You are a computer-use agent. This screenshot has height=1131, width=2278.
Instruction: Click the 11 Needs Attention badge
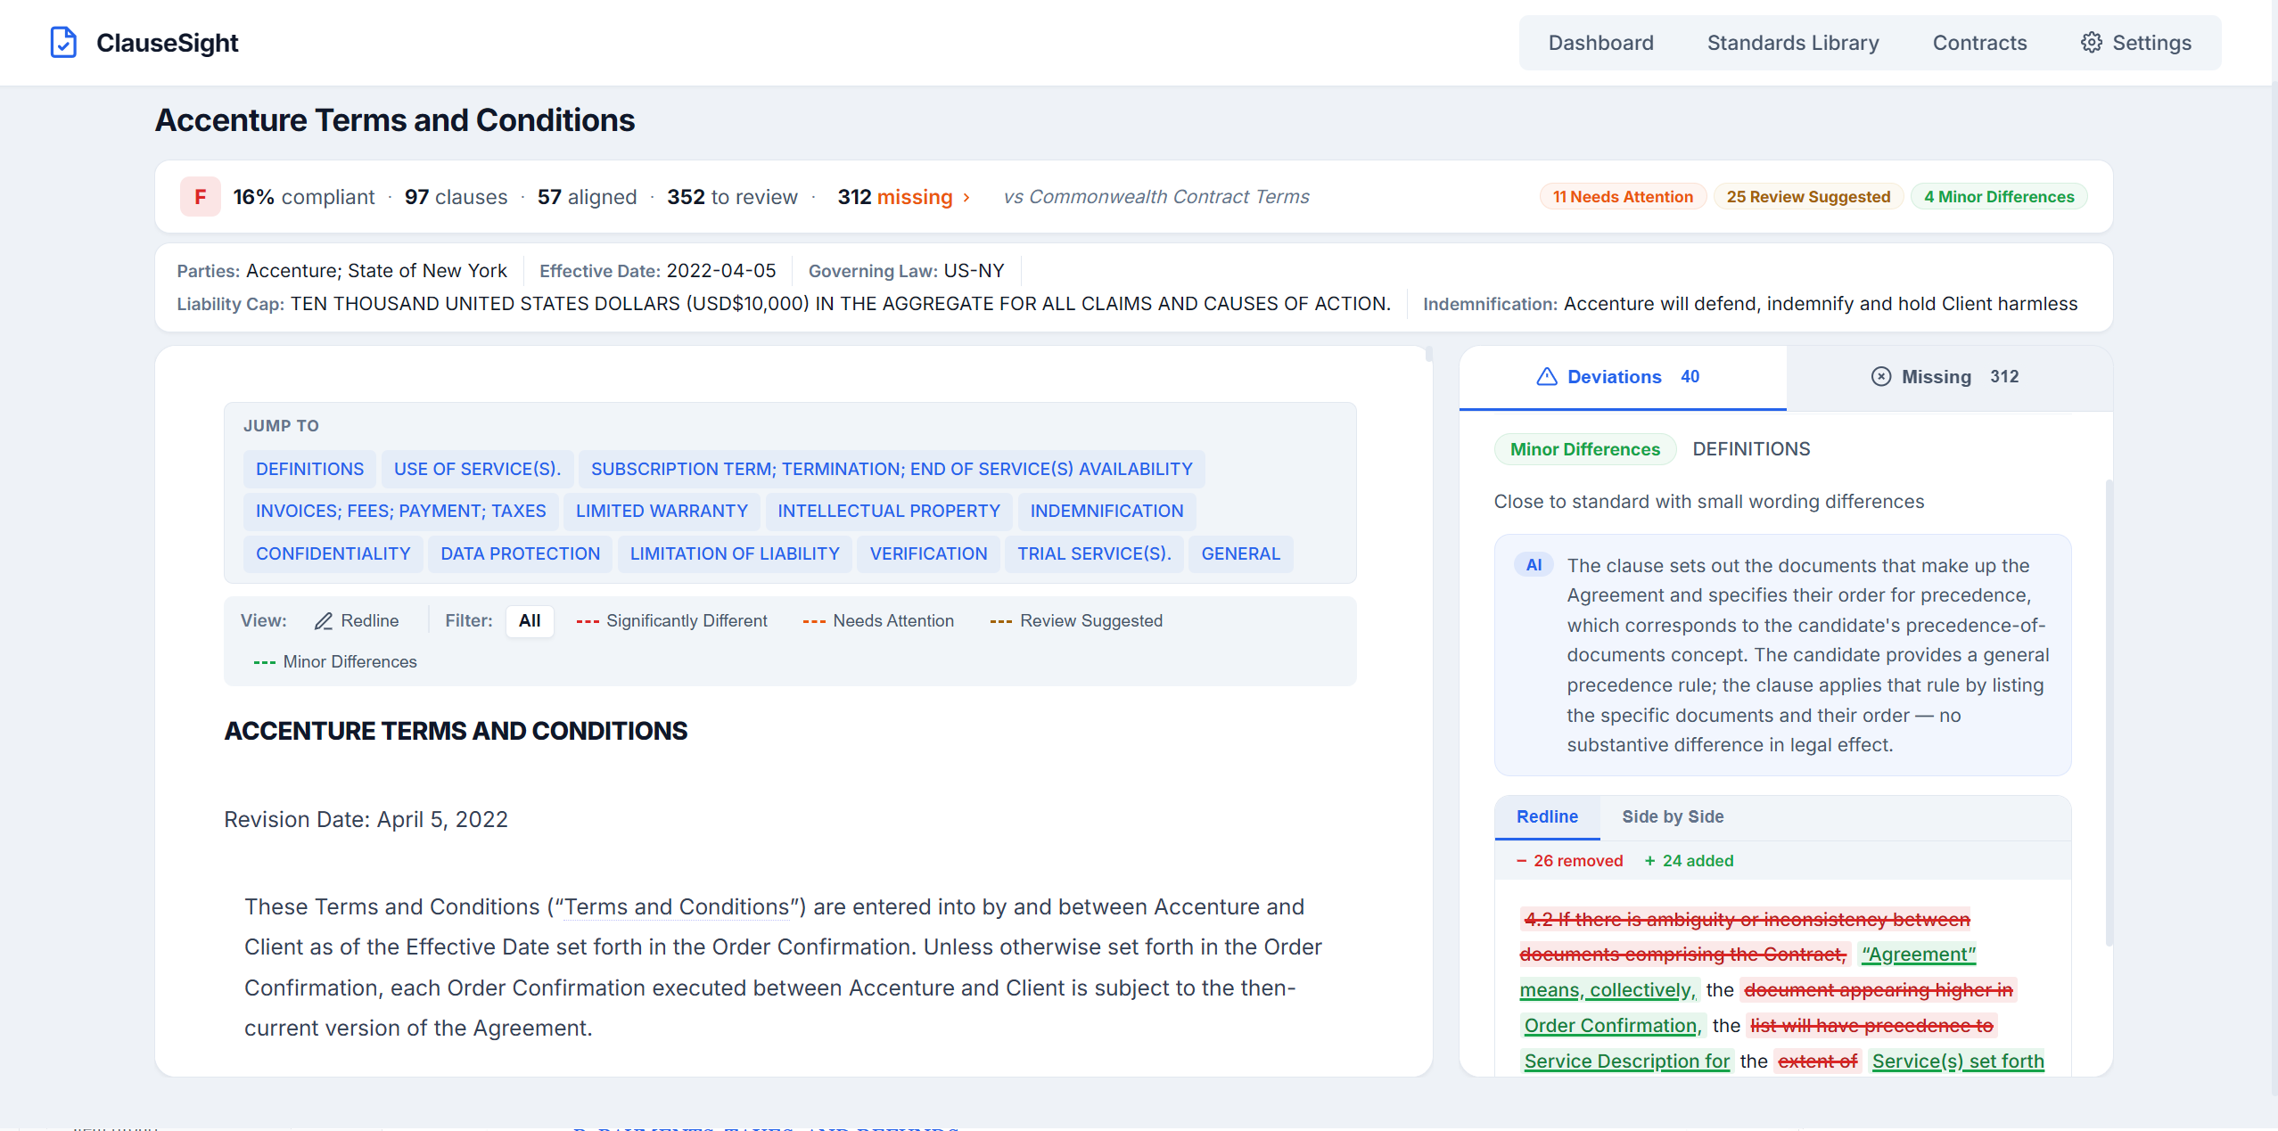(1623, 197)
